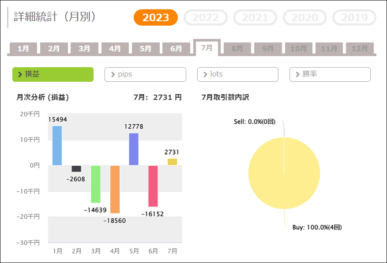Click the green March bar at -14639
The height and width of the screenshot is (263, 387).
pos(95,184)
